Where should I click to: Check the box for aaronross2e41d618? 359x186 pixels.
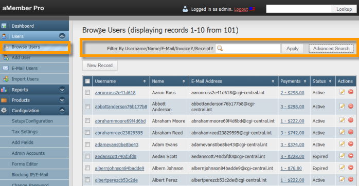(x=87, y=92)
